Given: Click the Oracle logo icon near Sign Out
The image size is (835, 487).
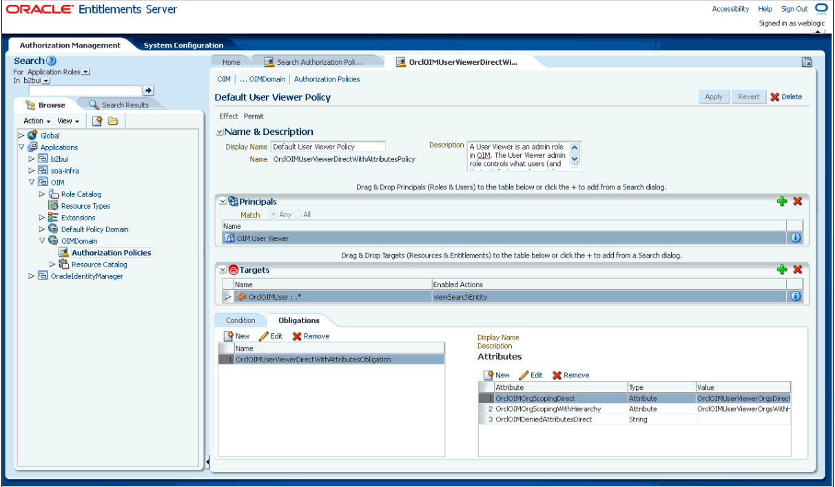Looking at the screenshot, I should [821, 8].
